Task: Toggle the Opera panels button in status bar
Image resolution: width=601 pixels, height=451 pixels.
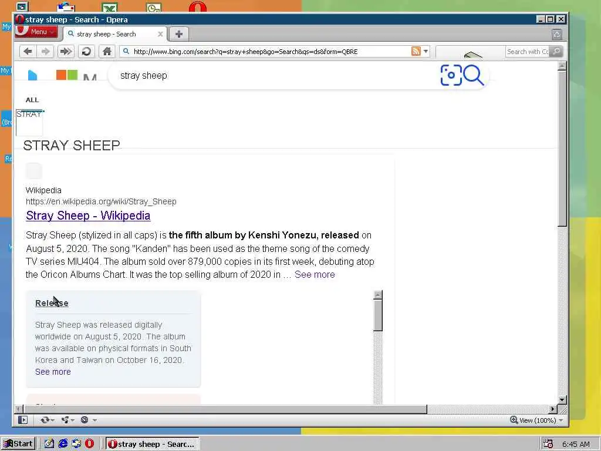Action: [x=23, y=420]
